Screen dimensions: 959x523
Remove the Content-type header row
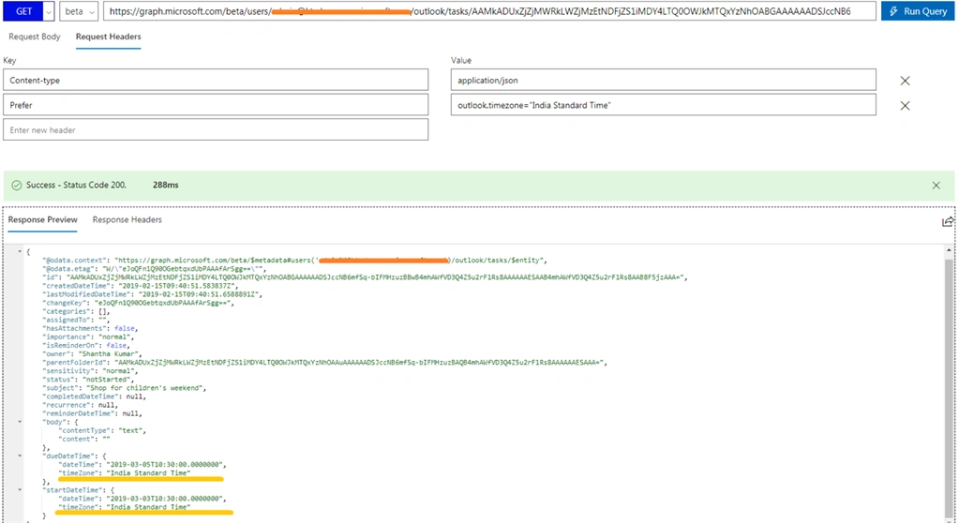[906, 81]
